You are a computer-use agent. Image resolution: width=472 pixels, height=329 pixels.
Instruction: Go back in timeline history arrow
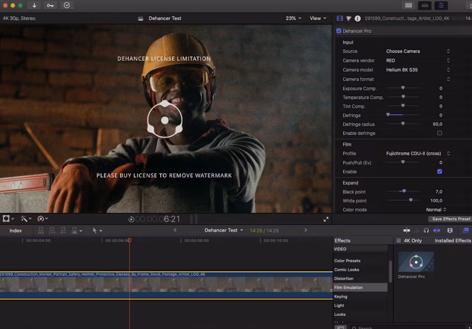click(175, 230)
